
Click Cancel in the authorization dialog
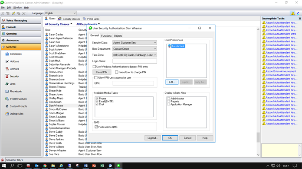coord(187,138)
